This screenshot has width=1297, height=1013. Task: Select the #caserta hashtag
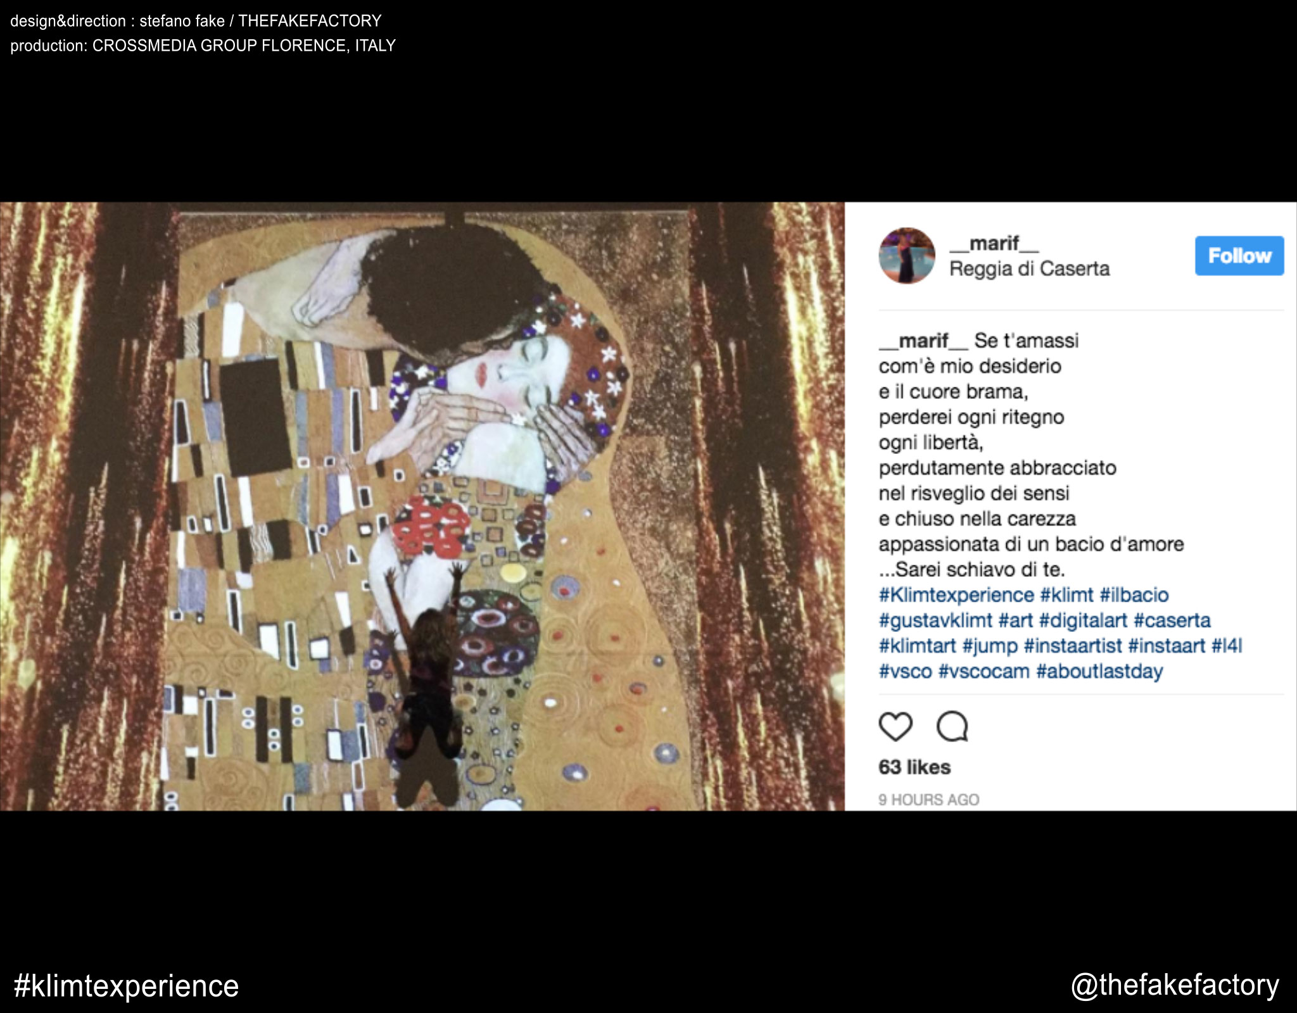[1172, 620]
